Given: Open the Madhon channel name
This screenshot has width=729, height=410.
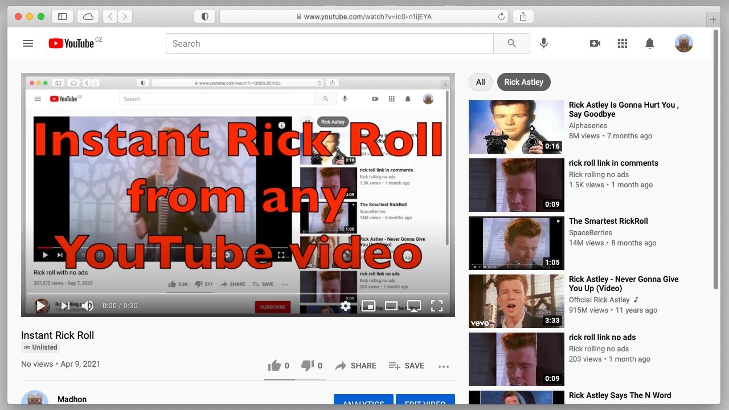Looking at the screenshot, I should tap(72, 399).
